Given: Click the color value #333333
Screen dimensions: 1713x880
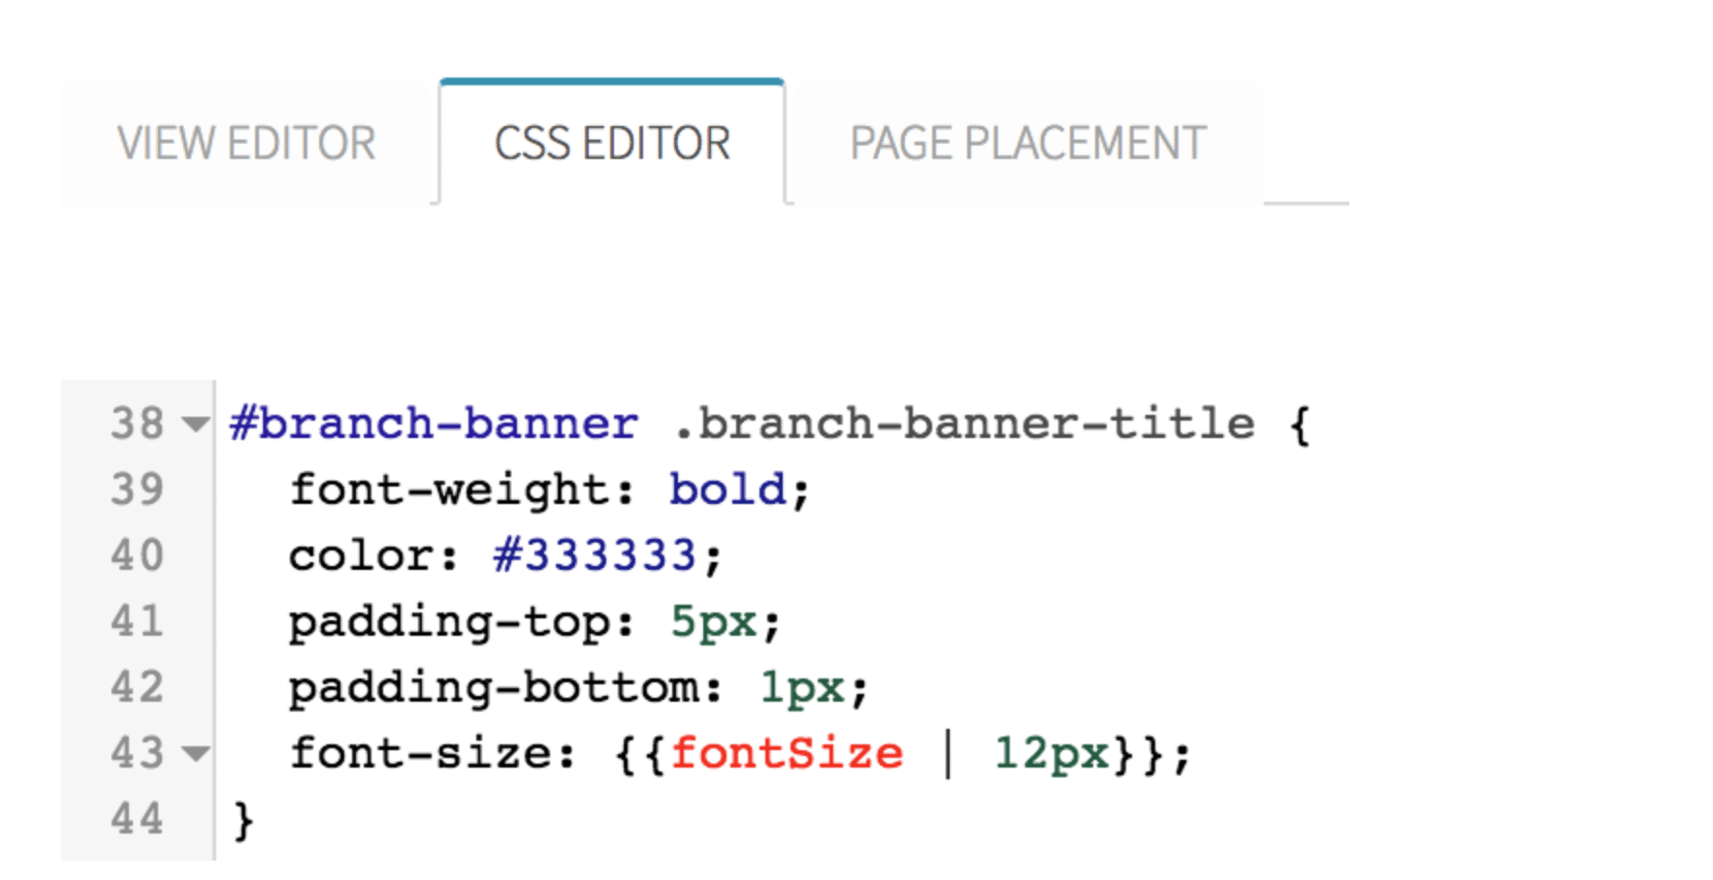Looking at the screenshot, I should 595,555.
